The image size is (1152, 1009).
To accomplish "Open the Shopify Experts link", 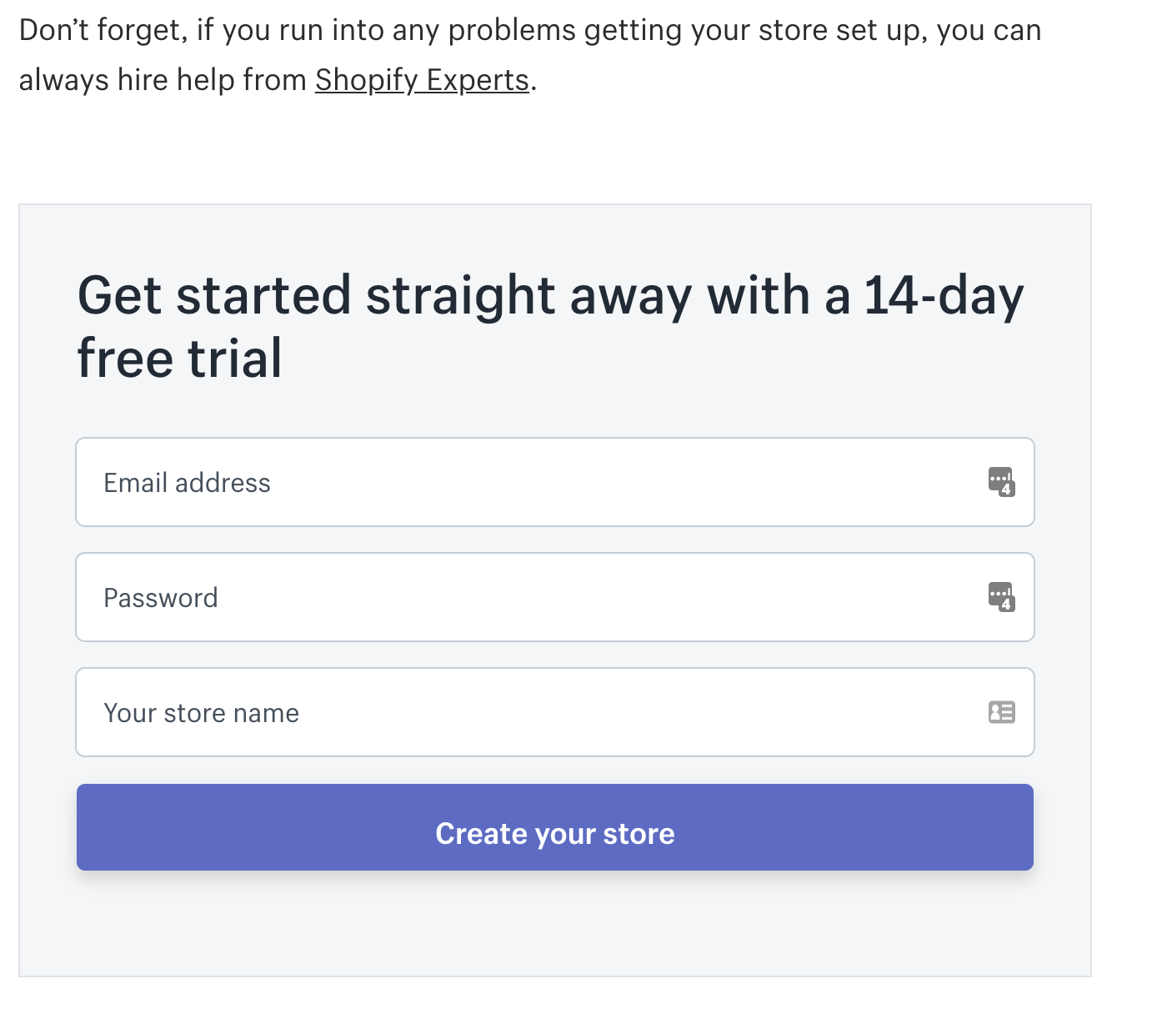I will coord(422,80).
